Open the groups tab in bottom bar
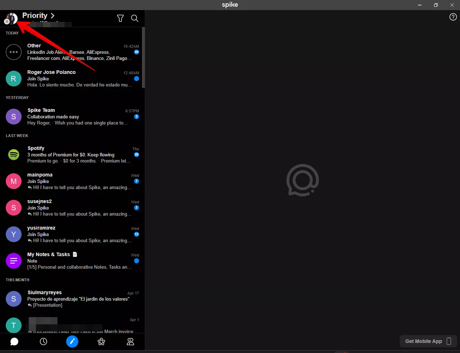The width and height of the screenshot is (460, 353). [x=101, y=342]
